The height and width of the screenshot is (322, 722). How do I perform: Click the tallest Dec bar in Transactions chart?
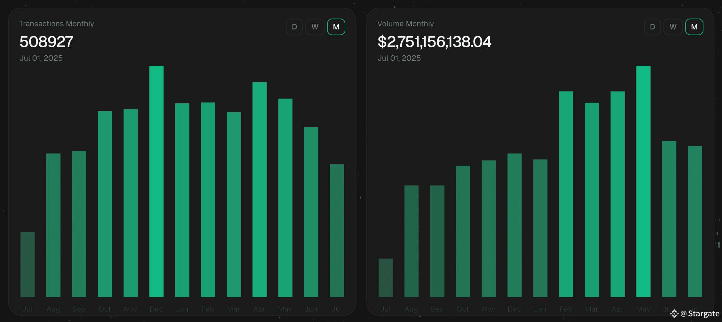(x=156, y=181)
